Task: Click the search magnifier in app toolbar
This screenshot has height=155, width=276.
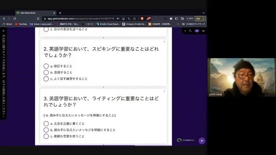Action: point(190,31)
